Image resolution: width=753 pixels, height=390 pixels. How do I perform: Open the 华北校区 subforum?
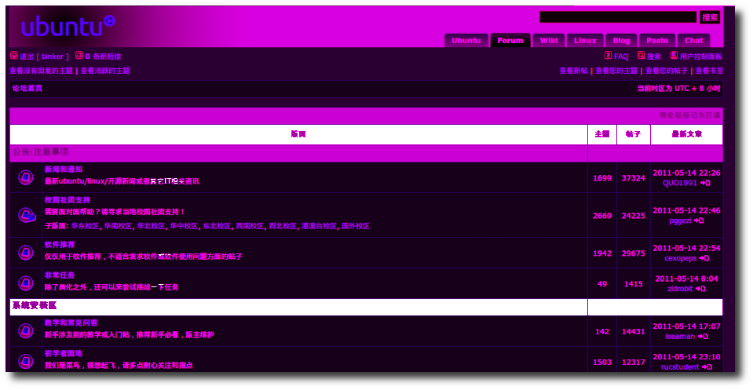point(151,226)
